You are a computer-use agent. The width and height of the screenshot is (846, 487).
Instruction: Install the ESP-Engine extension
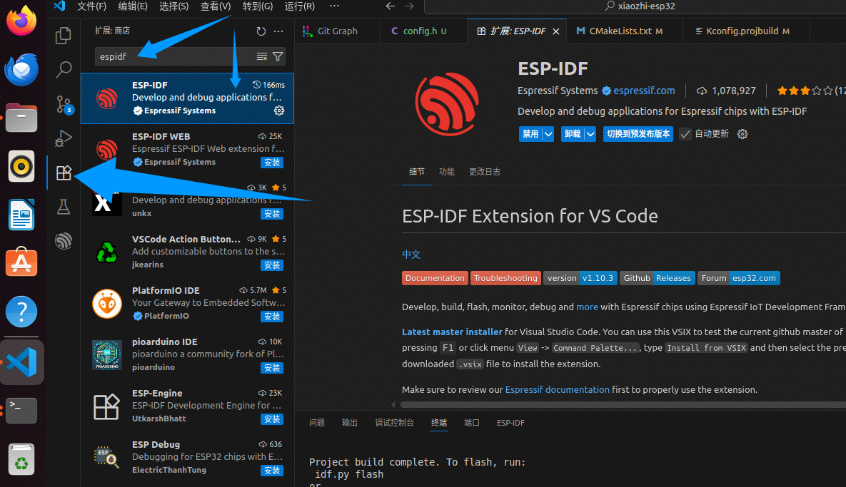tap(272, 419)
